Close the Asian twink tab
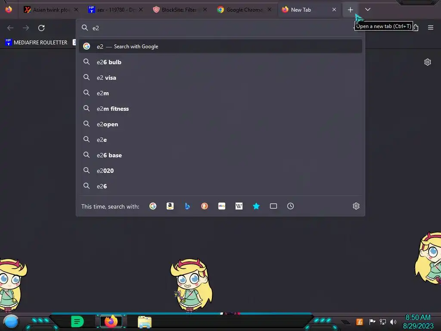Image resolution: width=441 pixels, height=331 pixels. coord(76,9)
